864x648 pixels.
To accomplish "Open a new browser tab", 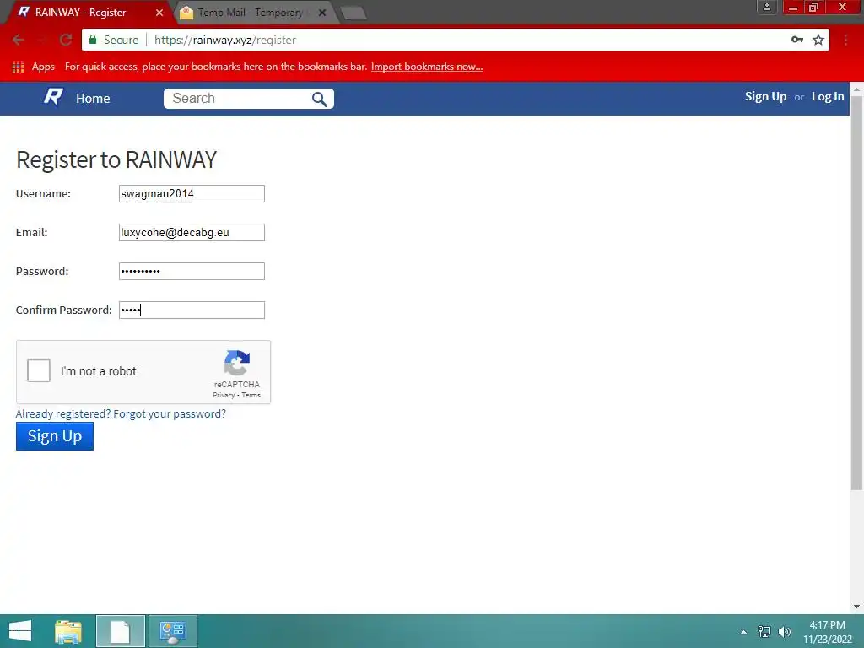I will [354, 13].
